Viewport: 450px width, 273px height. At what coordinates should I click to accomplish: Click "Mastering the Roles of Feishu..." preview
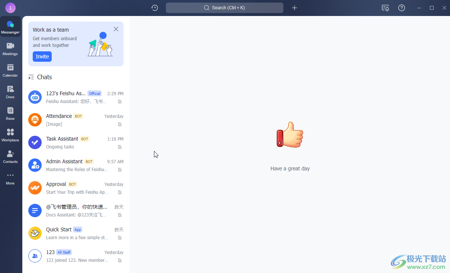pyautogui.click(x=77, y=170)
